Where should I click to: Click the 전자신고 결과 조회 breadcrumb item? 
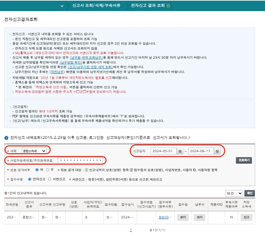[148, 6]
